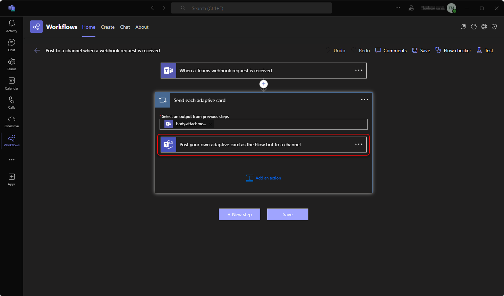Open options menu for the adaptive card action
The height and width of the screenshot is (296, 504).
tap(358, 144)
